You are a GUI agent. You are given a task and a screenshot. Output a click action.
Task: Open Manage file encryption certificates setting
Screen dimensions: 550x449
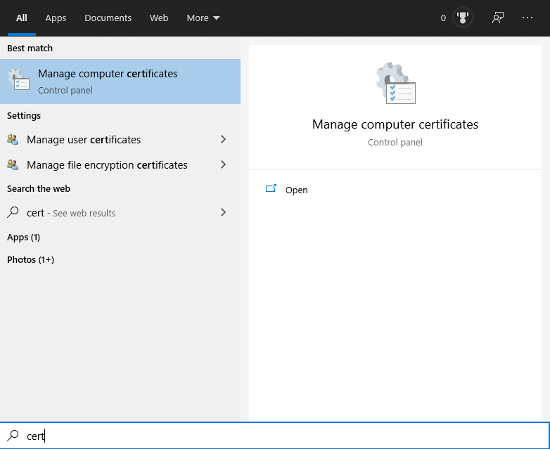pos(120,164)
